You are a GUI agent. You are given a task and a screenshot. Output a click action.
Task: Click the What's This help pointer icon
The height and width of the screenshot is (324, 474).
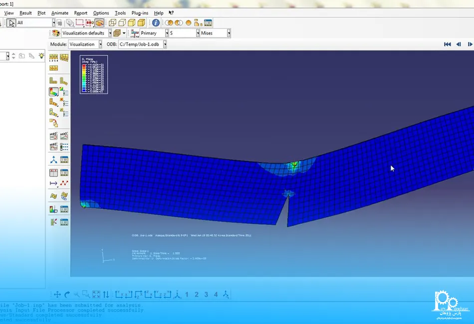[x=171, y=12]
